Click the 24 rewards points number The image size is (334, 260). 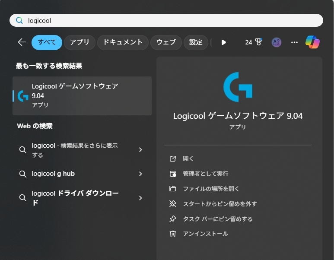[248, 42]
